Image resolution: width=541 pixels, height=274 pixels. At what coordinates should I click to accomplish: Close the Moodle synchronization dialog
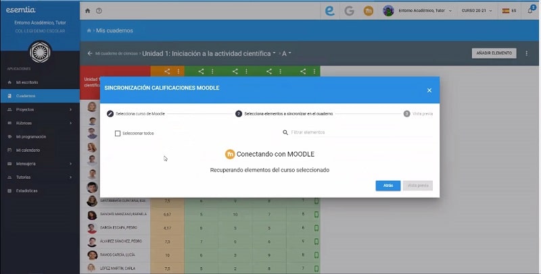tap(429, 90)
